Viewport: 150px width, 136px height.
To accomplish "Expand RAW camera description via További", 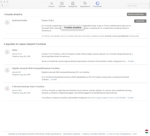I will pos(54,80).
